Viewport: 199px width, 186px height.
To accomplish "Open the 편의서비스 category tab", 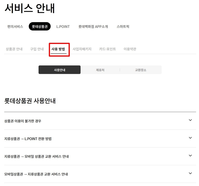I will point(15,27).
